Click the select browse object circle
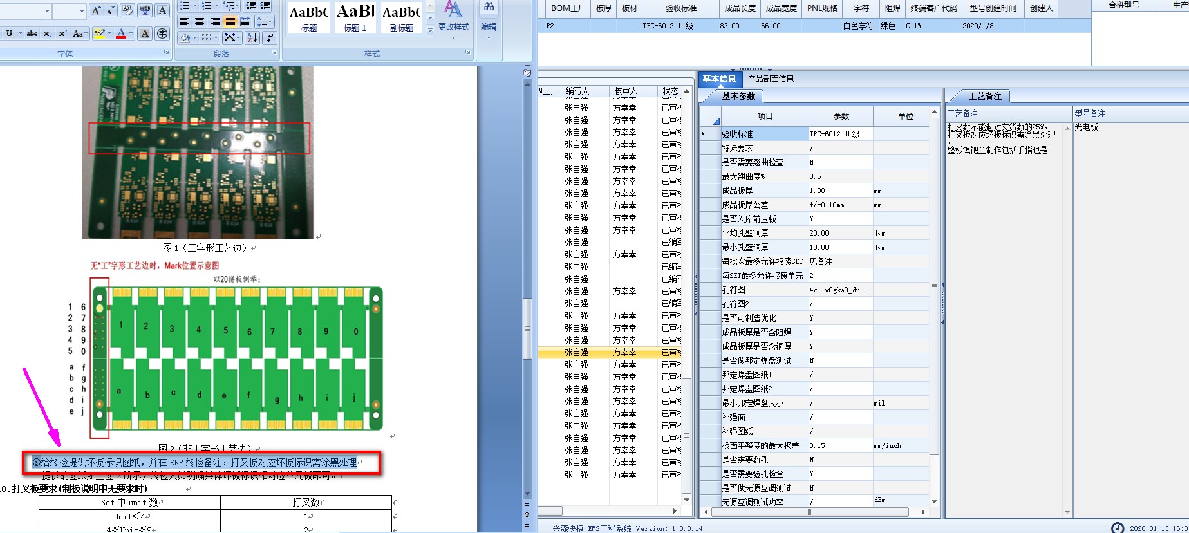Screen dimensions: 1189x533 pos(527,515)
